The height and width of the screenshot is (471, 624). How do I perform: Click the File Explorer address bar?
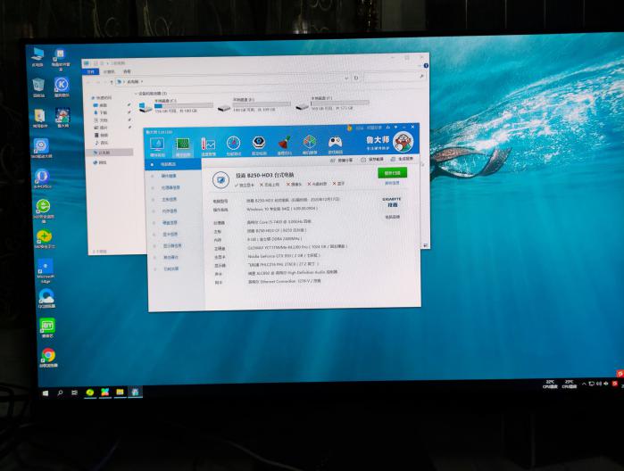pyautogui.click(x=232, y=79)
